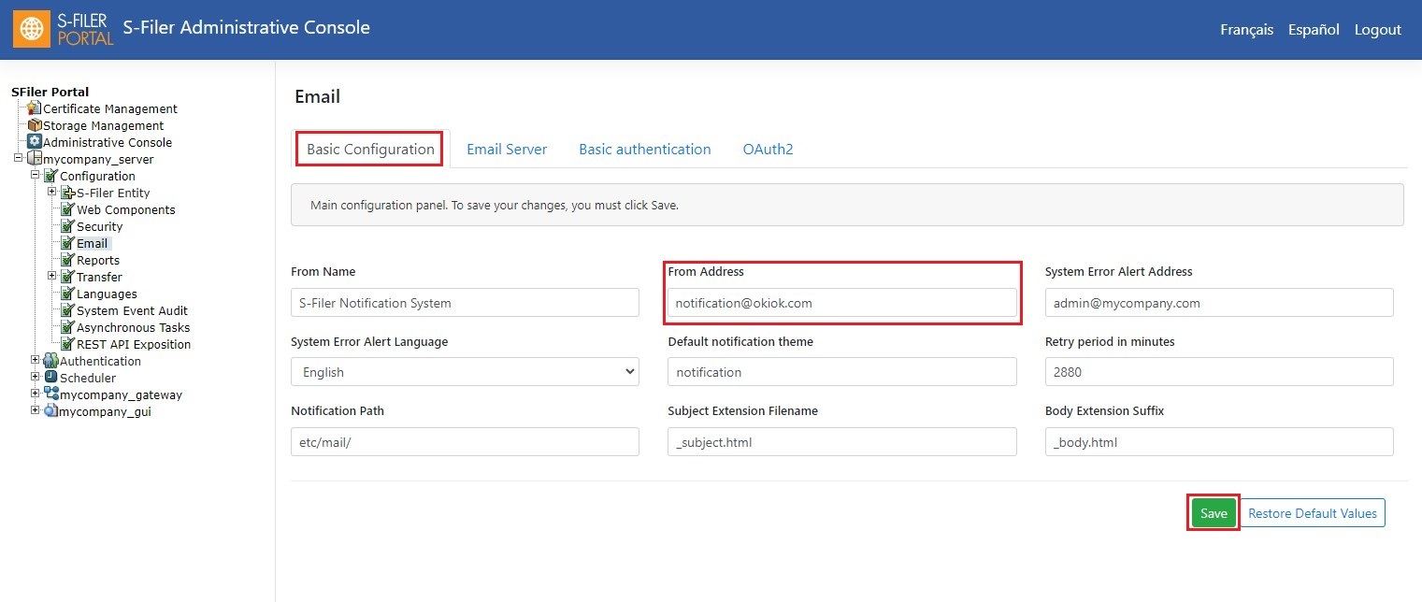
Task: Switch to the Email Server tab
Action: (x=507, y=150)
